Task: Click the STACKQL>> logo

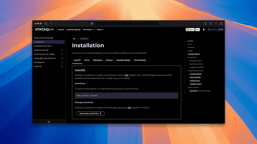Action: click(45, 29)
